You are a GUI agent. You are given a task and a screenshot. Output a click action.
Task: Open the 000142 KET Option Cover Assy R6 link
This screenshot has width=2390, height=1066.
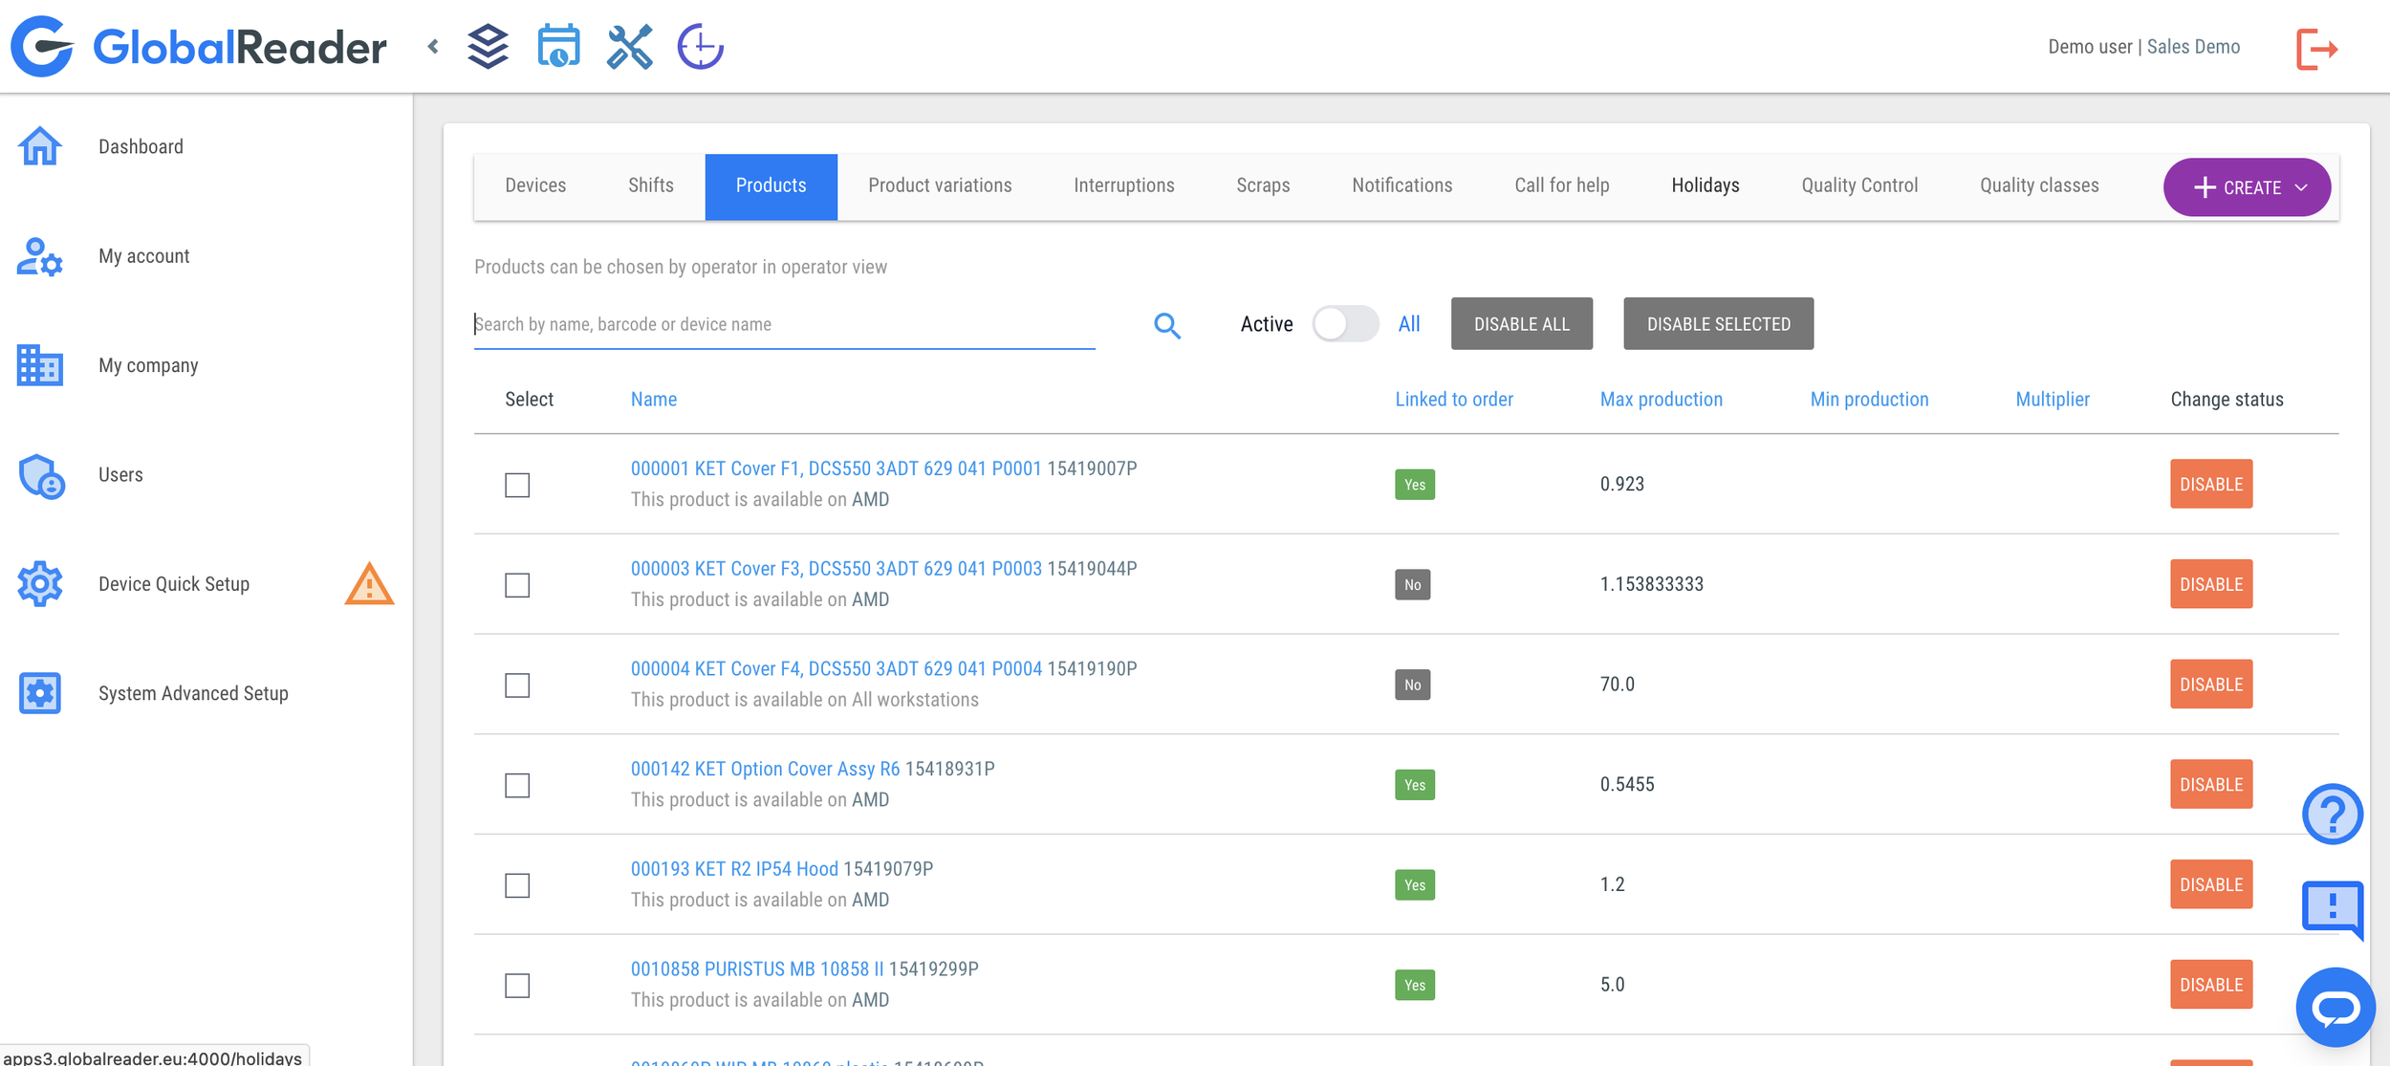click(765, 770)
